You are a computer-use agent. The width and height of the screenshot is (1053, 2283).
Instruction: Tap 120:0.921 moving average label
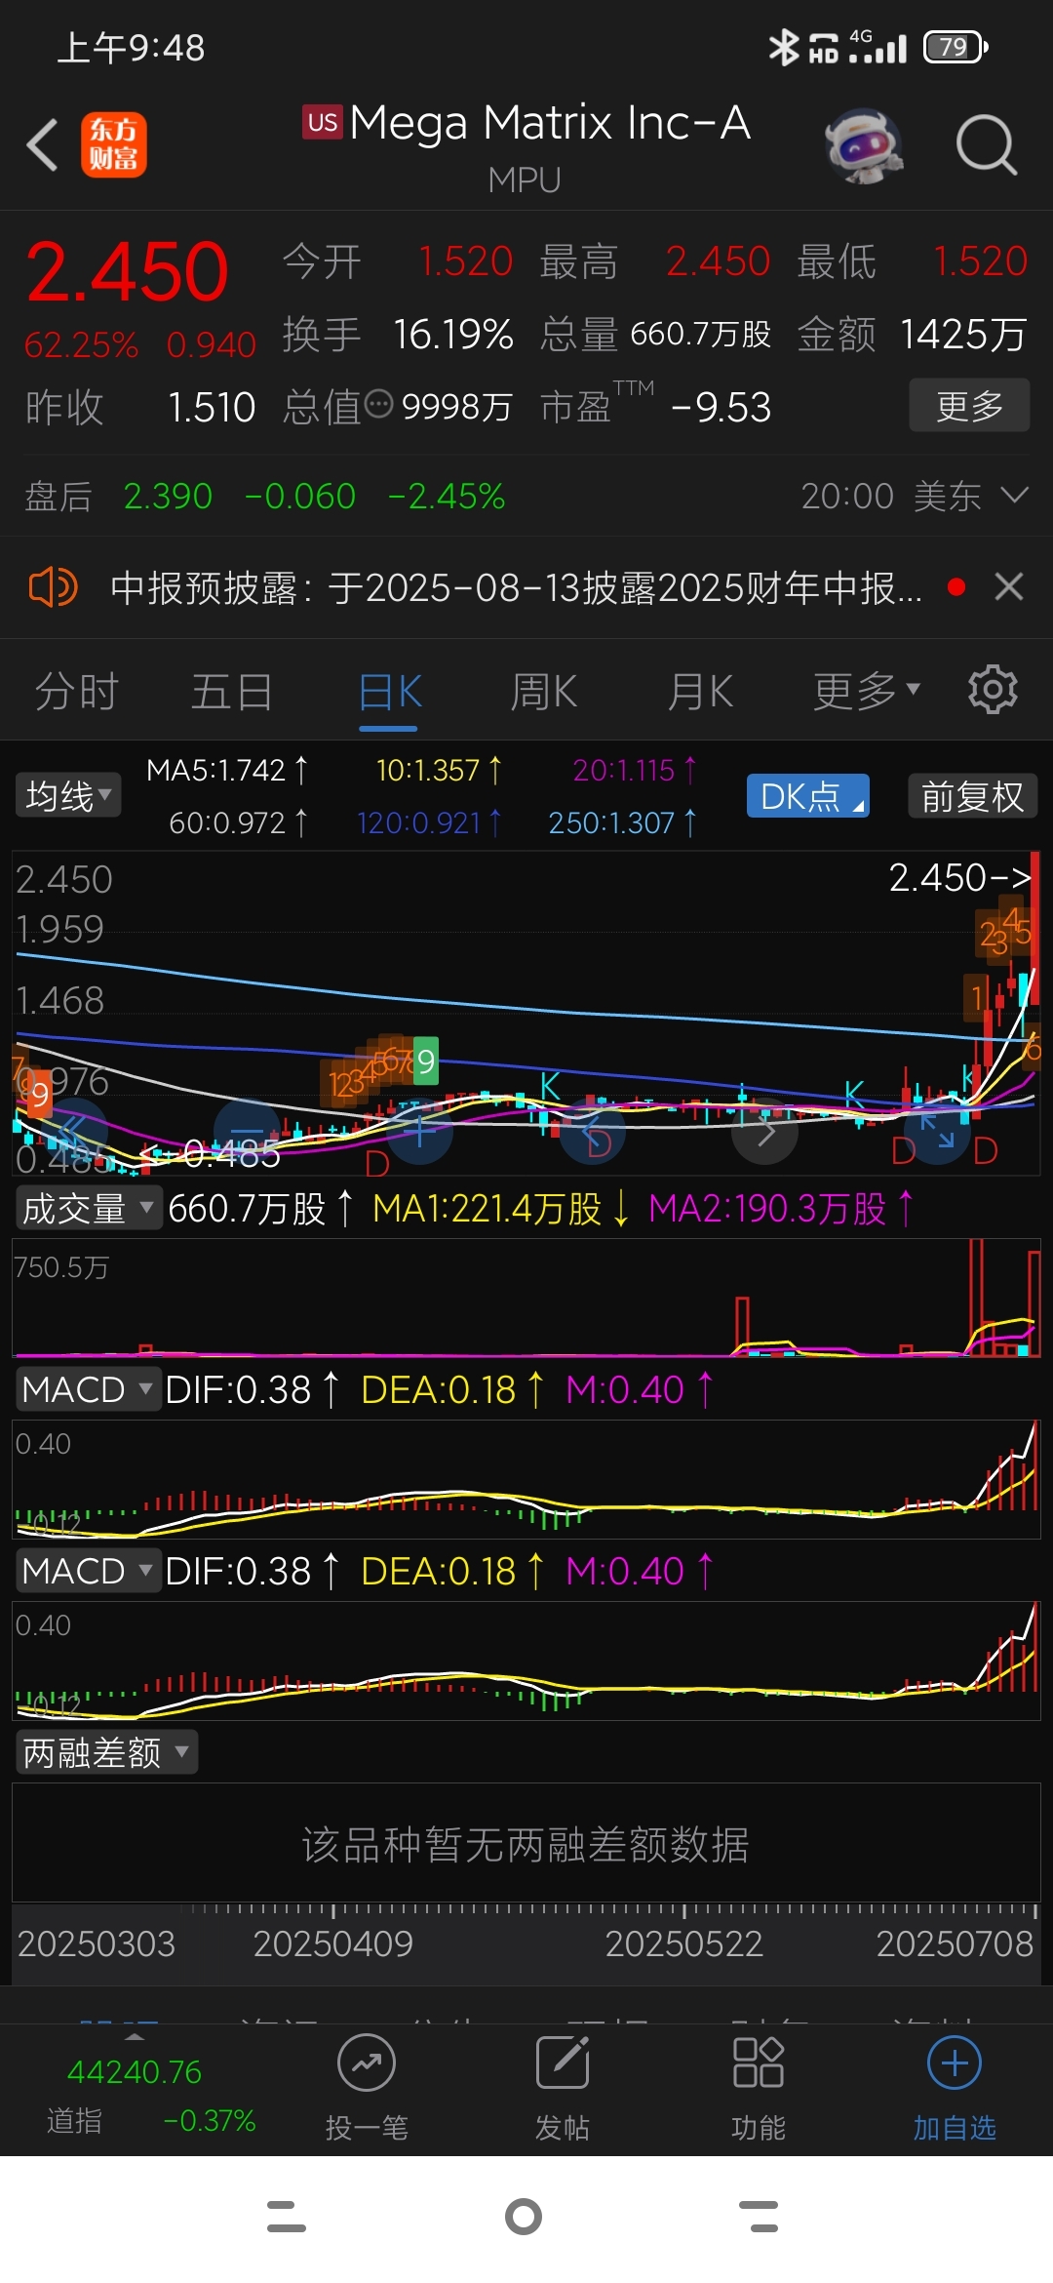(430, 822)
